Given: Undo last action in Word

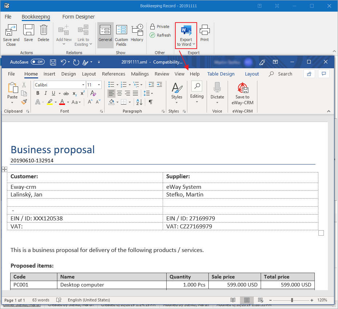Looking at the screenshot, I should 64,62.
